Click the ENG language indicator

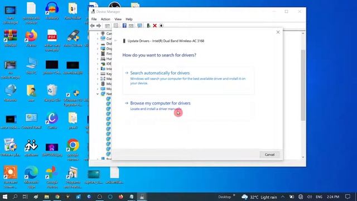319,197
